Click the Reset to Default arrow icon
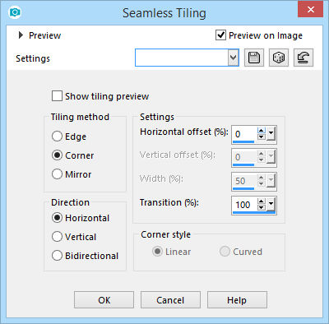Viewport: 329px width, 324px height. pos(304,58)
